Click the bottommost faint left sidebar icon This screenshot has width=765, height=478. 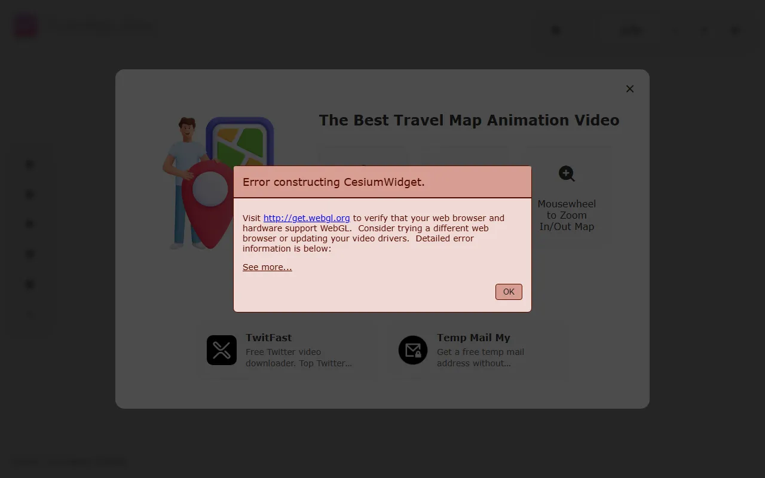[30, 315]
